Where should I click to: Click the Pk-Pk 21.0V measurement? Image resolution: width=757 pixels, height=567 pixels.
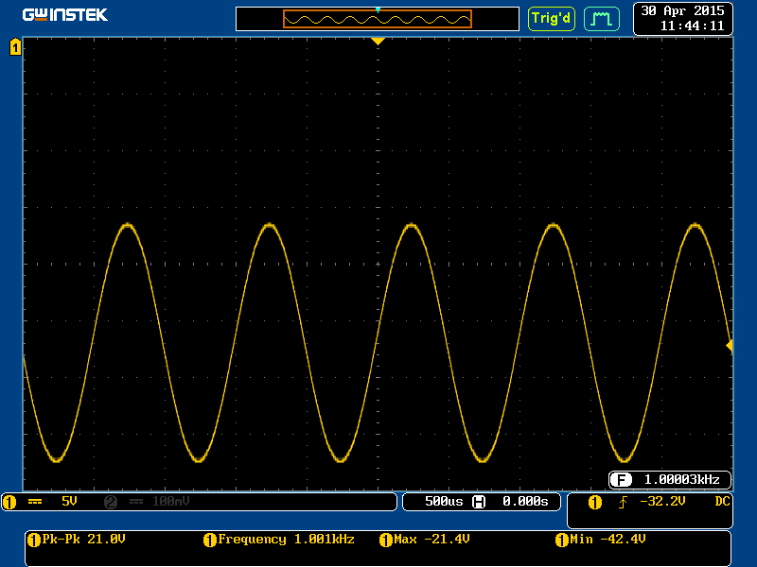click(x=83, y=539)
